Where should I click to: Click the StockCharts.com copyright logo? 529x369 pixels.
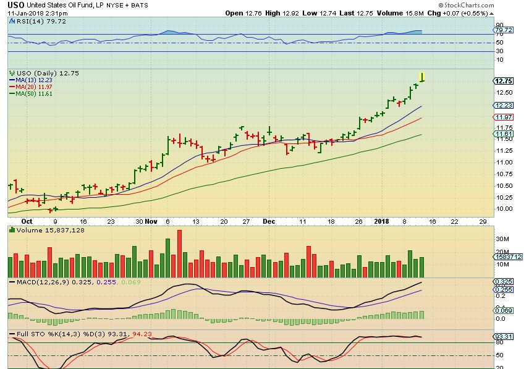pos(466,5)
